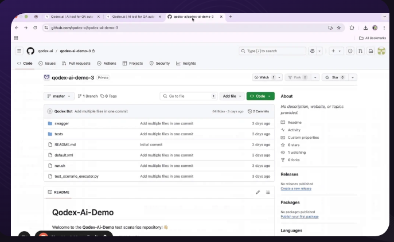Click the GitHub Octocat logo
394x242 pixels.
[30, 51]
